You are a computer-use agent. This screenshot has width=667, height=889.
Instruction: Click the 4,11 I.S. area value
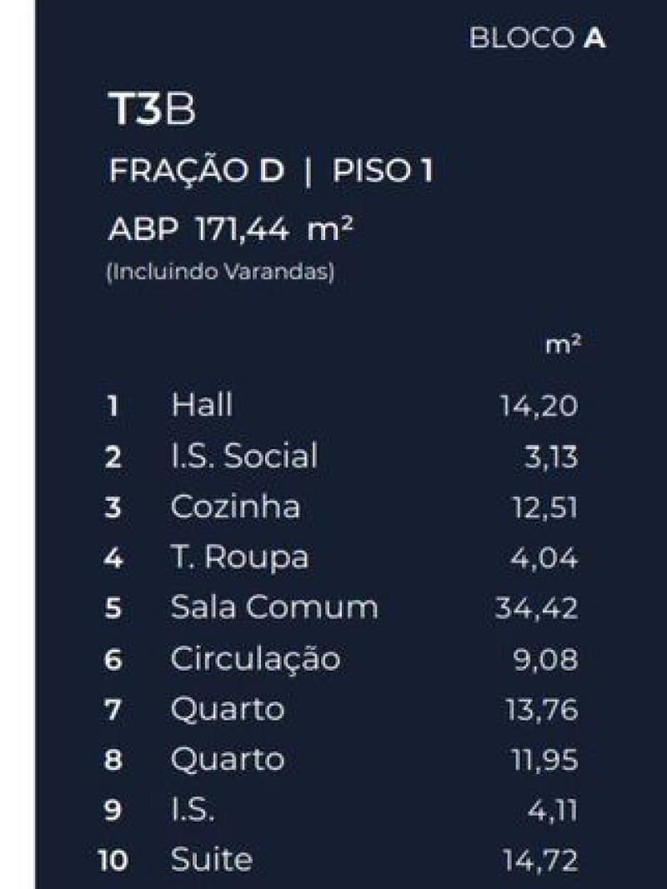pos(552,810)
